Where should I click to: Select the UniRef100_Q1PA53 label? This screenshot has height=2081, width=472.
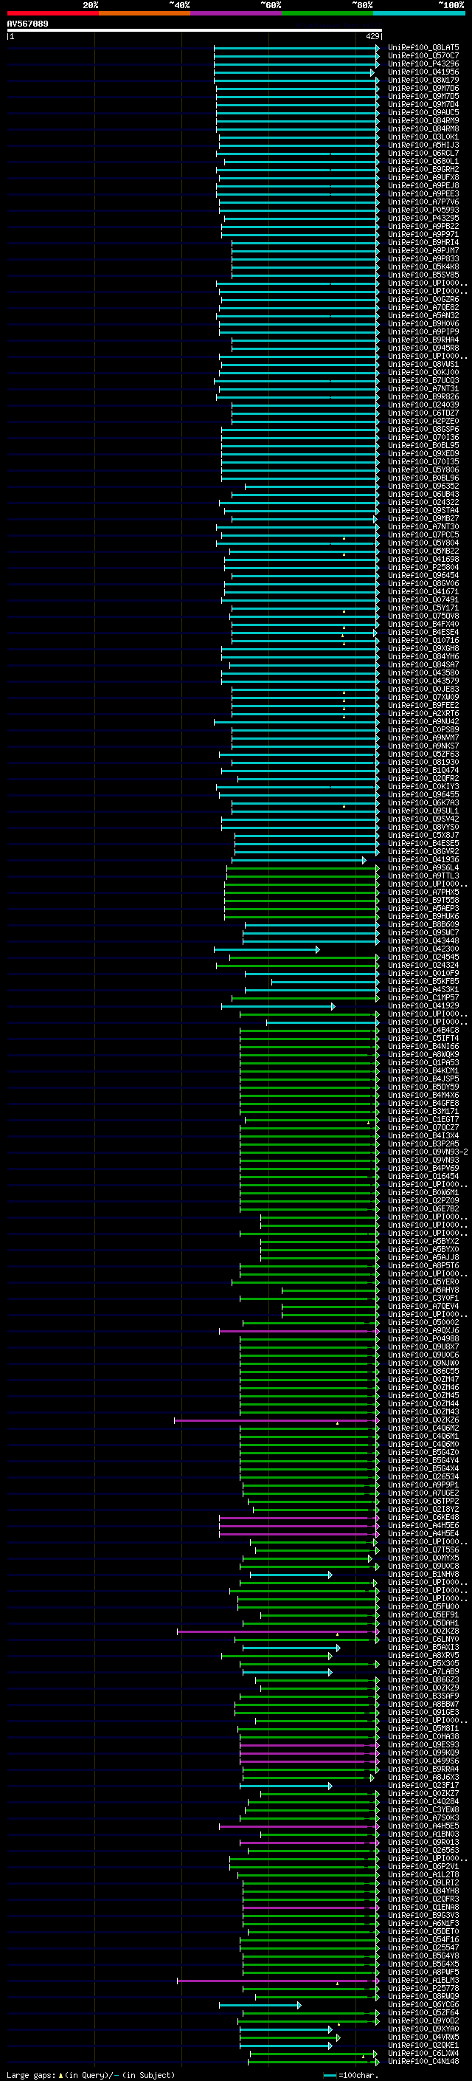(423, 1062)
